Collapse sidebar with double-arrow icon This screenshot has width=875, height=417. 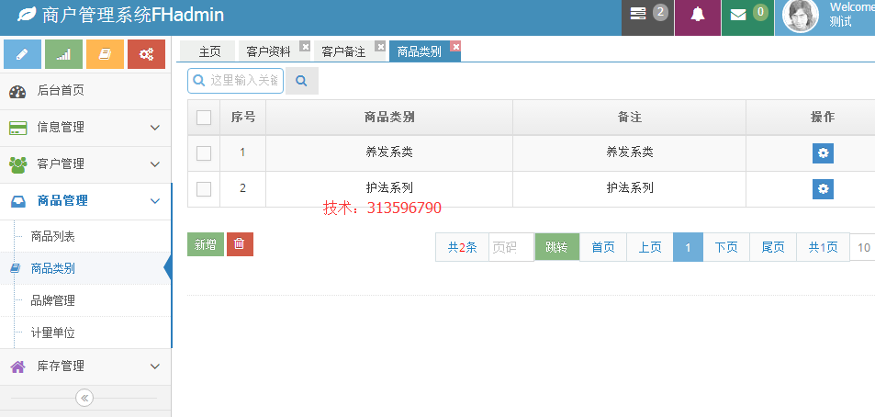coord(84,398)
